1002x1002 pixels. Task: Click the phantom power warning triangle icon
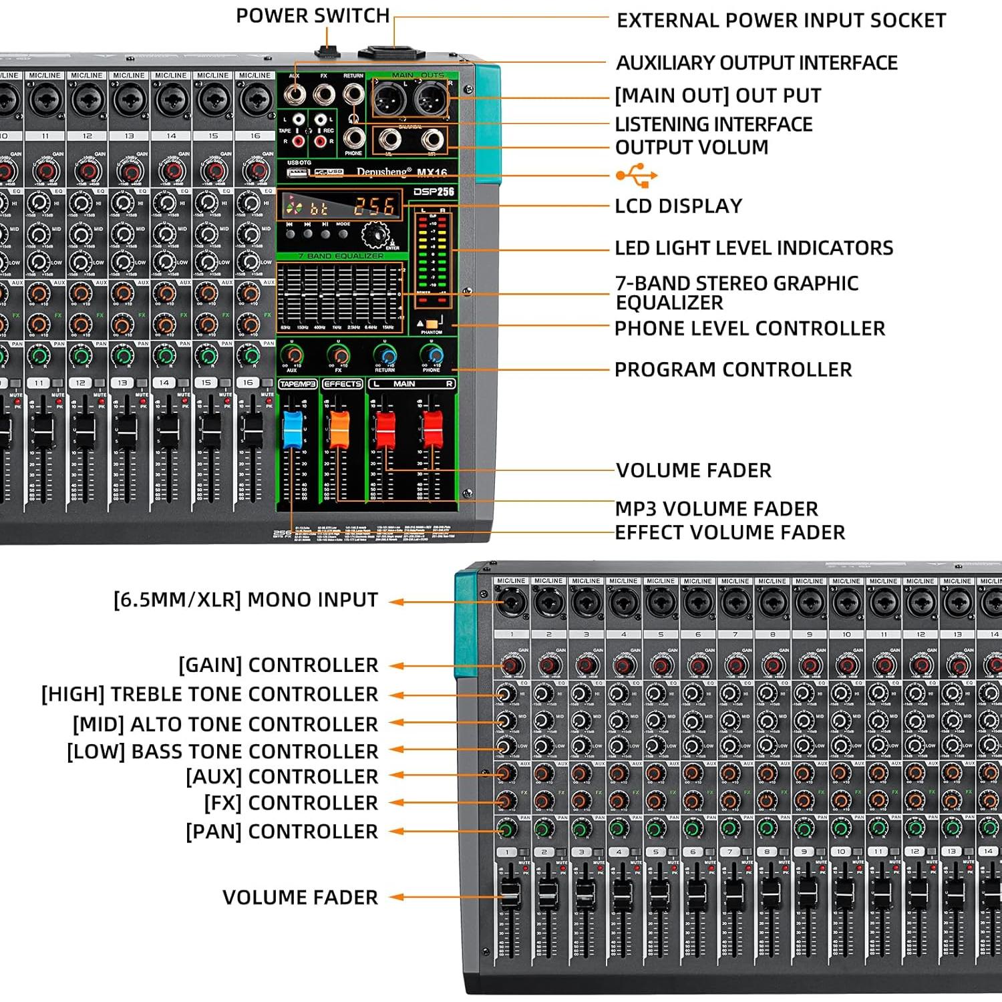click(x=420, y=322)
